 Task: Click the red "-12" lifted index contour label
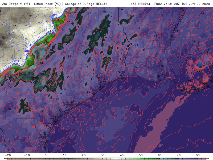15,110
